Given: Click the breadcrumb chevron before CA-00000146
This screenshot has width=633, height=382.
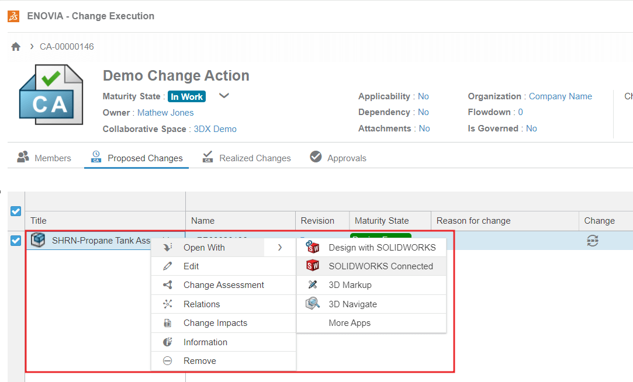Looking at the screenshot, I should (x=32, y=47).
